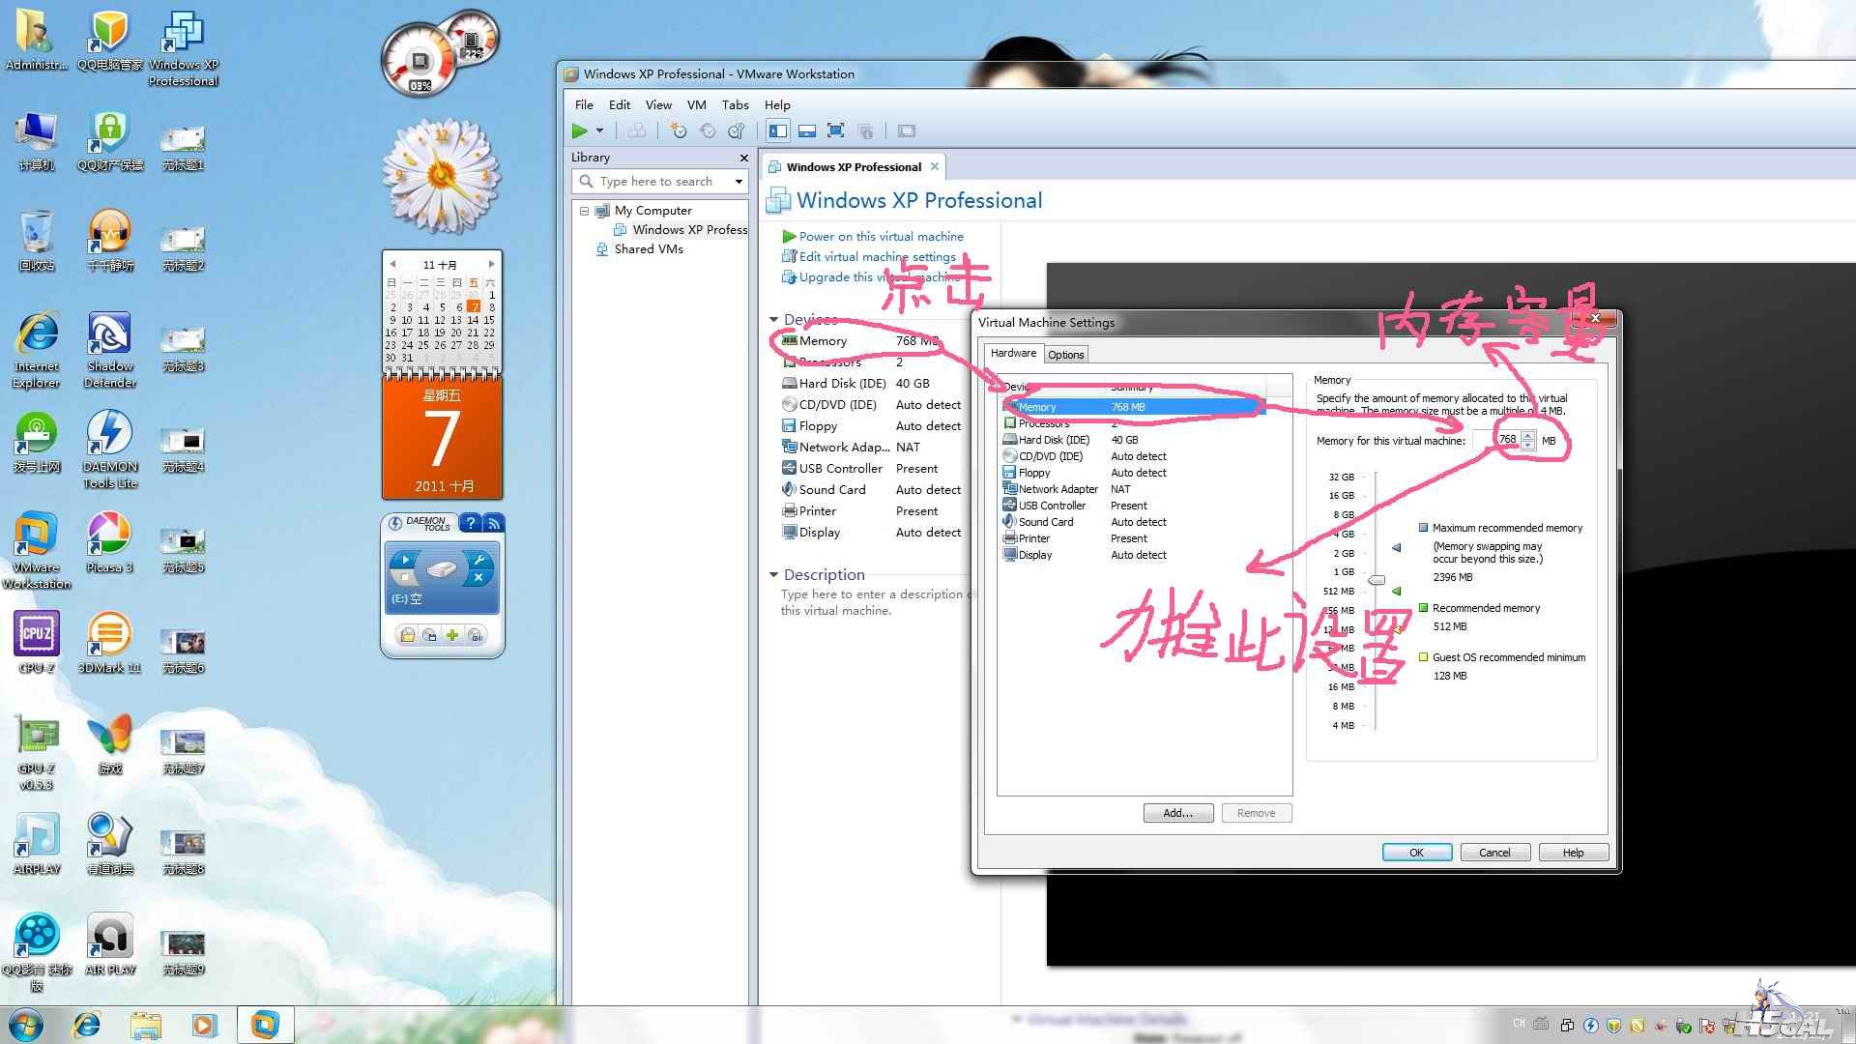Collapse the Devices section

click(x=773, y=320)
